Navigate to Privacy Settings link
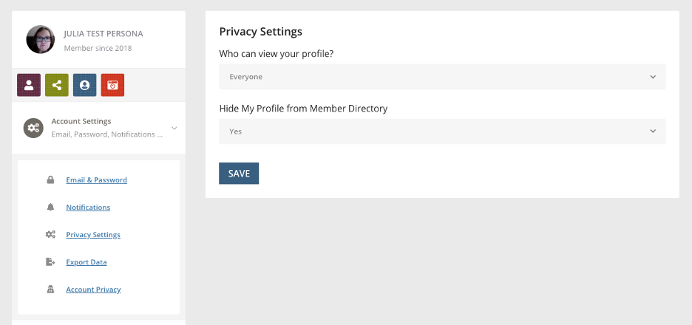The width and height of the screenshot is (692, 325). click(x=93, y=235)
